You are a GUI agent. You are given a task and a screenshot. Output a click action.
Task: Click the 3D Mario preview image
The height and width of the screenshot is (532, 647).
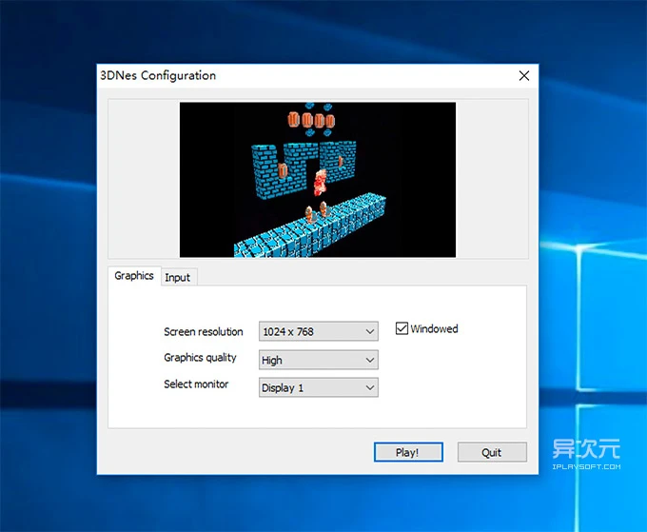click(318, 180)
